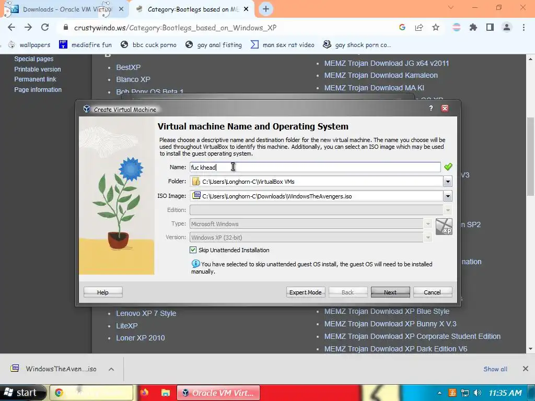
Task: Open the wallpapers bookmark
Action: tap(29, 45)
